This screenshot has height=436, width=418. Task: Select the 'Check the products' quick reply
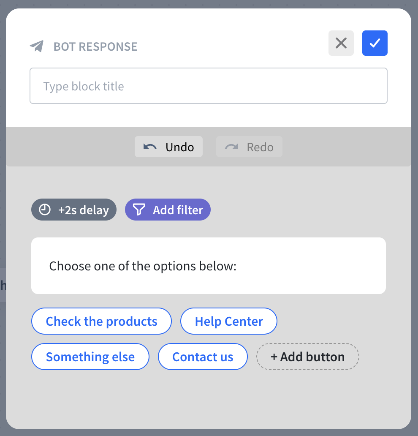click(101, 321)
